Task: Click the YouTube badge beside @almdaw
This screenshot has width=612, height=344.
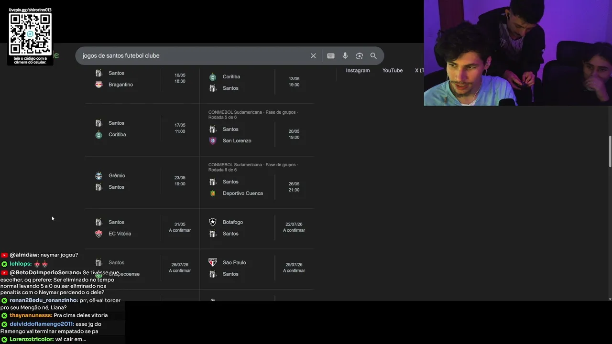Action: (4, 255)
